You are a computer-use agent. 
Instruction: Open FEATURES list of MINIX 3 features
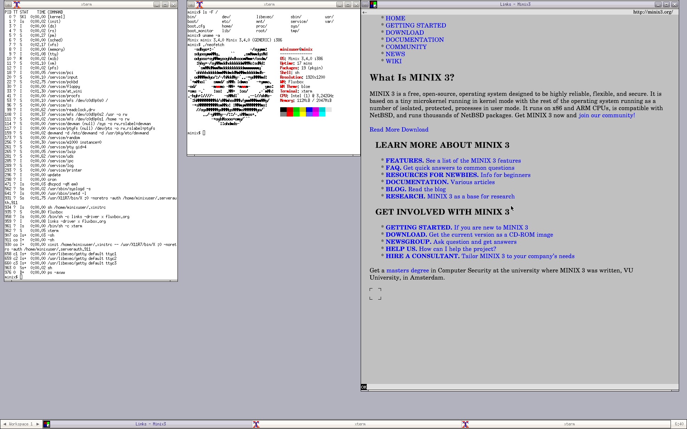point(453,161)
